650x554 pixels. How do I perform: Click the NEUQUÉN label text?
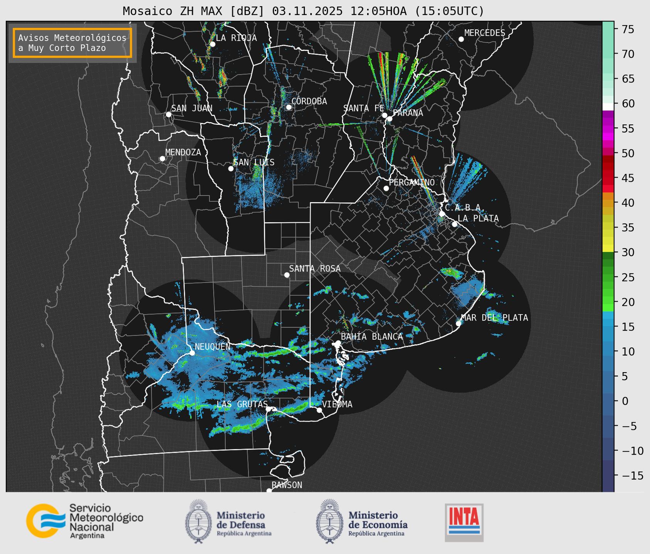tap(213, 347)
